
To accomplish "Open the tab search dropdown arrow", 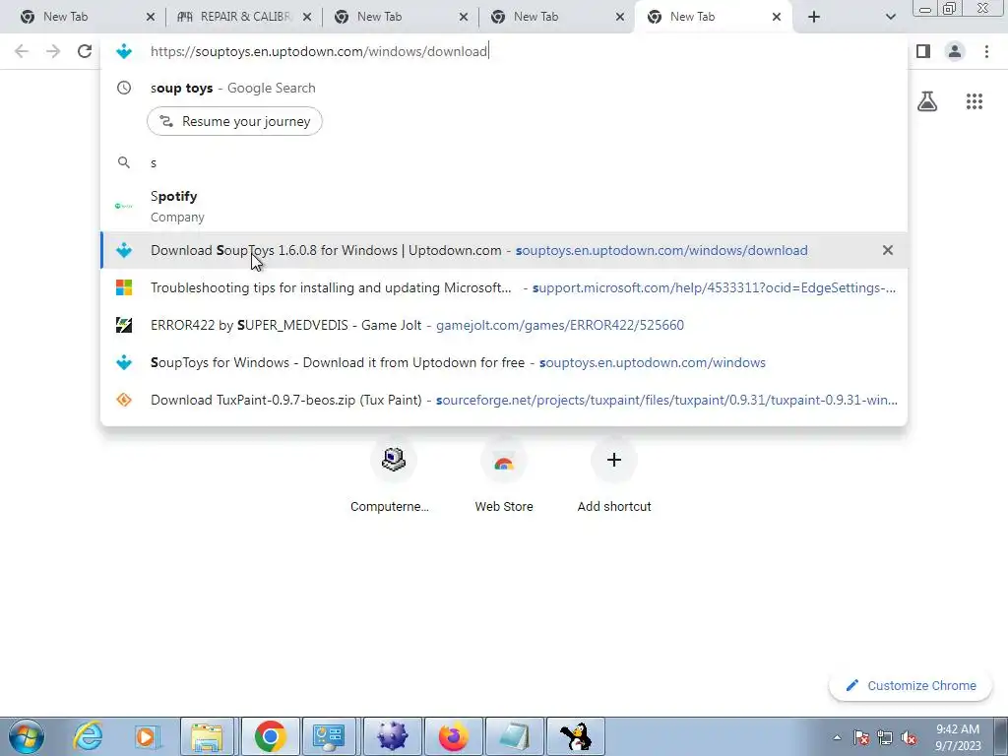I will pos(890,17).
